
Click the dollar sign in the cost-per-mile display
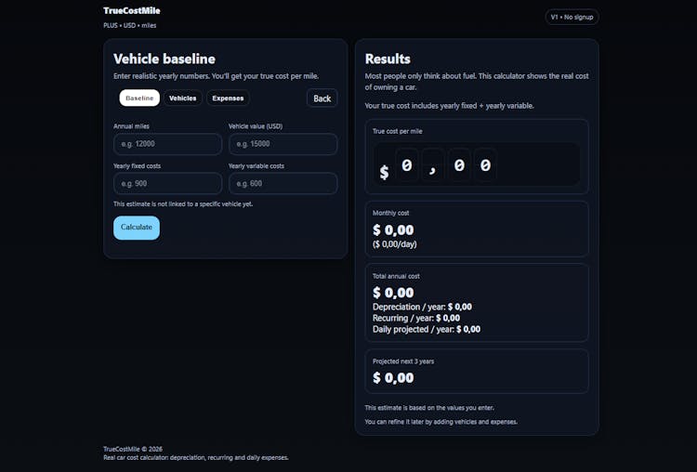click(384, 172)
